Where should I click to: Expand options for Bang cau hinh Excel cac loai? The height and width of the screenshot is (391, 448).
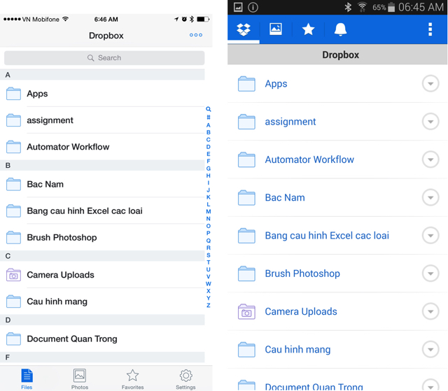tap(430, 236)
